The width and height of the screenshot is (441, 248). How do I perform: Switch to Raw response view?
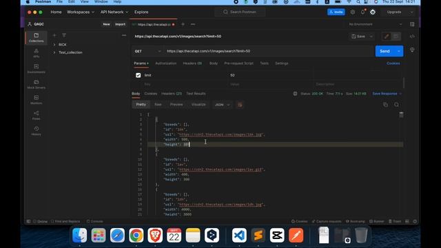coord(158,105)
